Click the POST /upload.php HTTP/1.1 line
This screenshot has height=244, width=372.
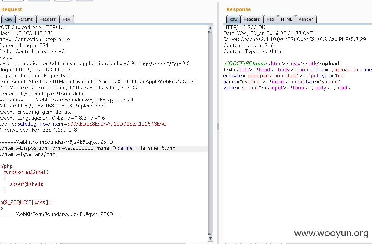tap(33, 28)
